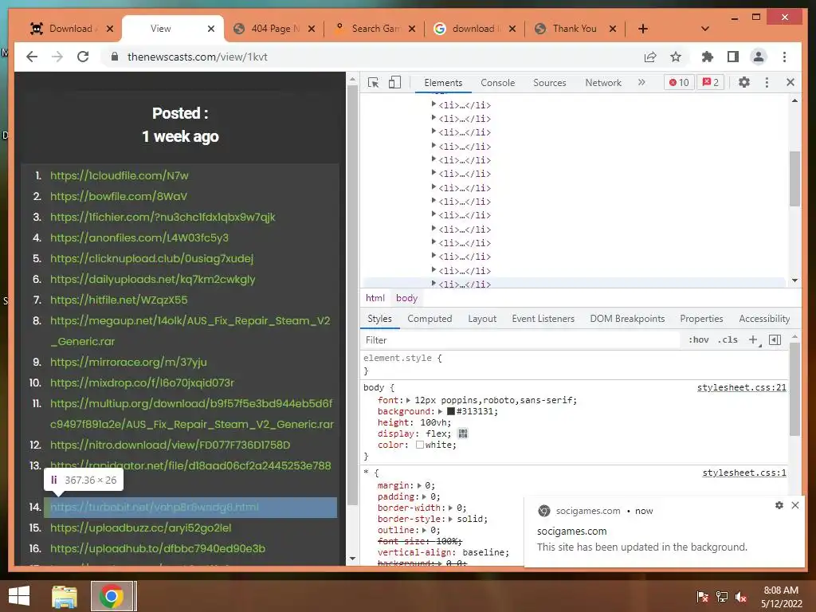Open the Extensions puzzle icon

(708, 57)
